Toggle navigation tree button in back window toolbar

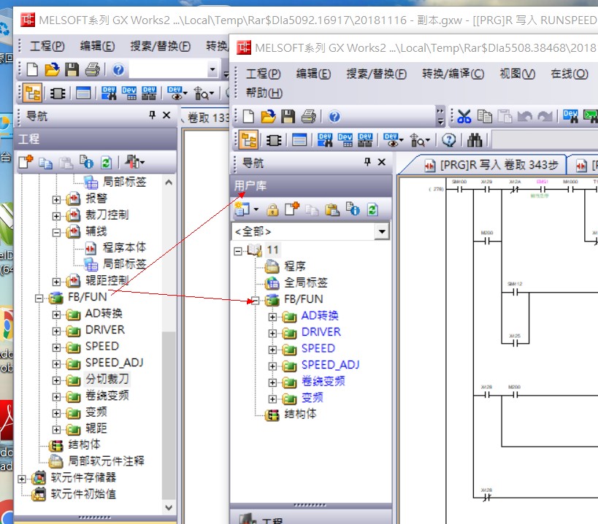32,93
